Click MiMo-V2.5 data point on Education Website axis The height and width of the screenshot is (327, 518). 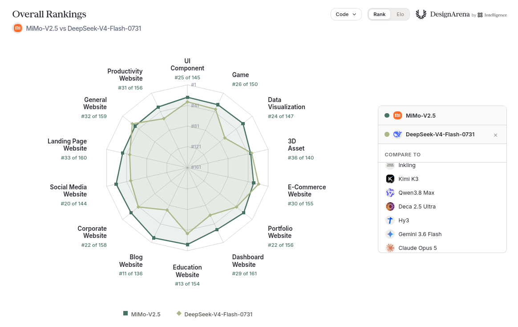click(x=188, y=245)
